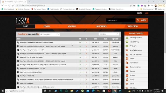Open the Chrome home page button
This screenshot has height=93, width=166.
[13, 6]
